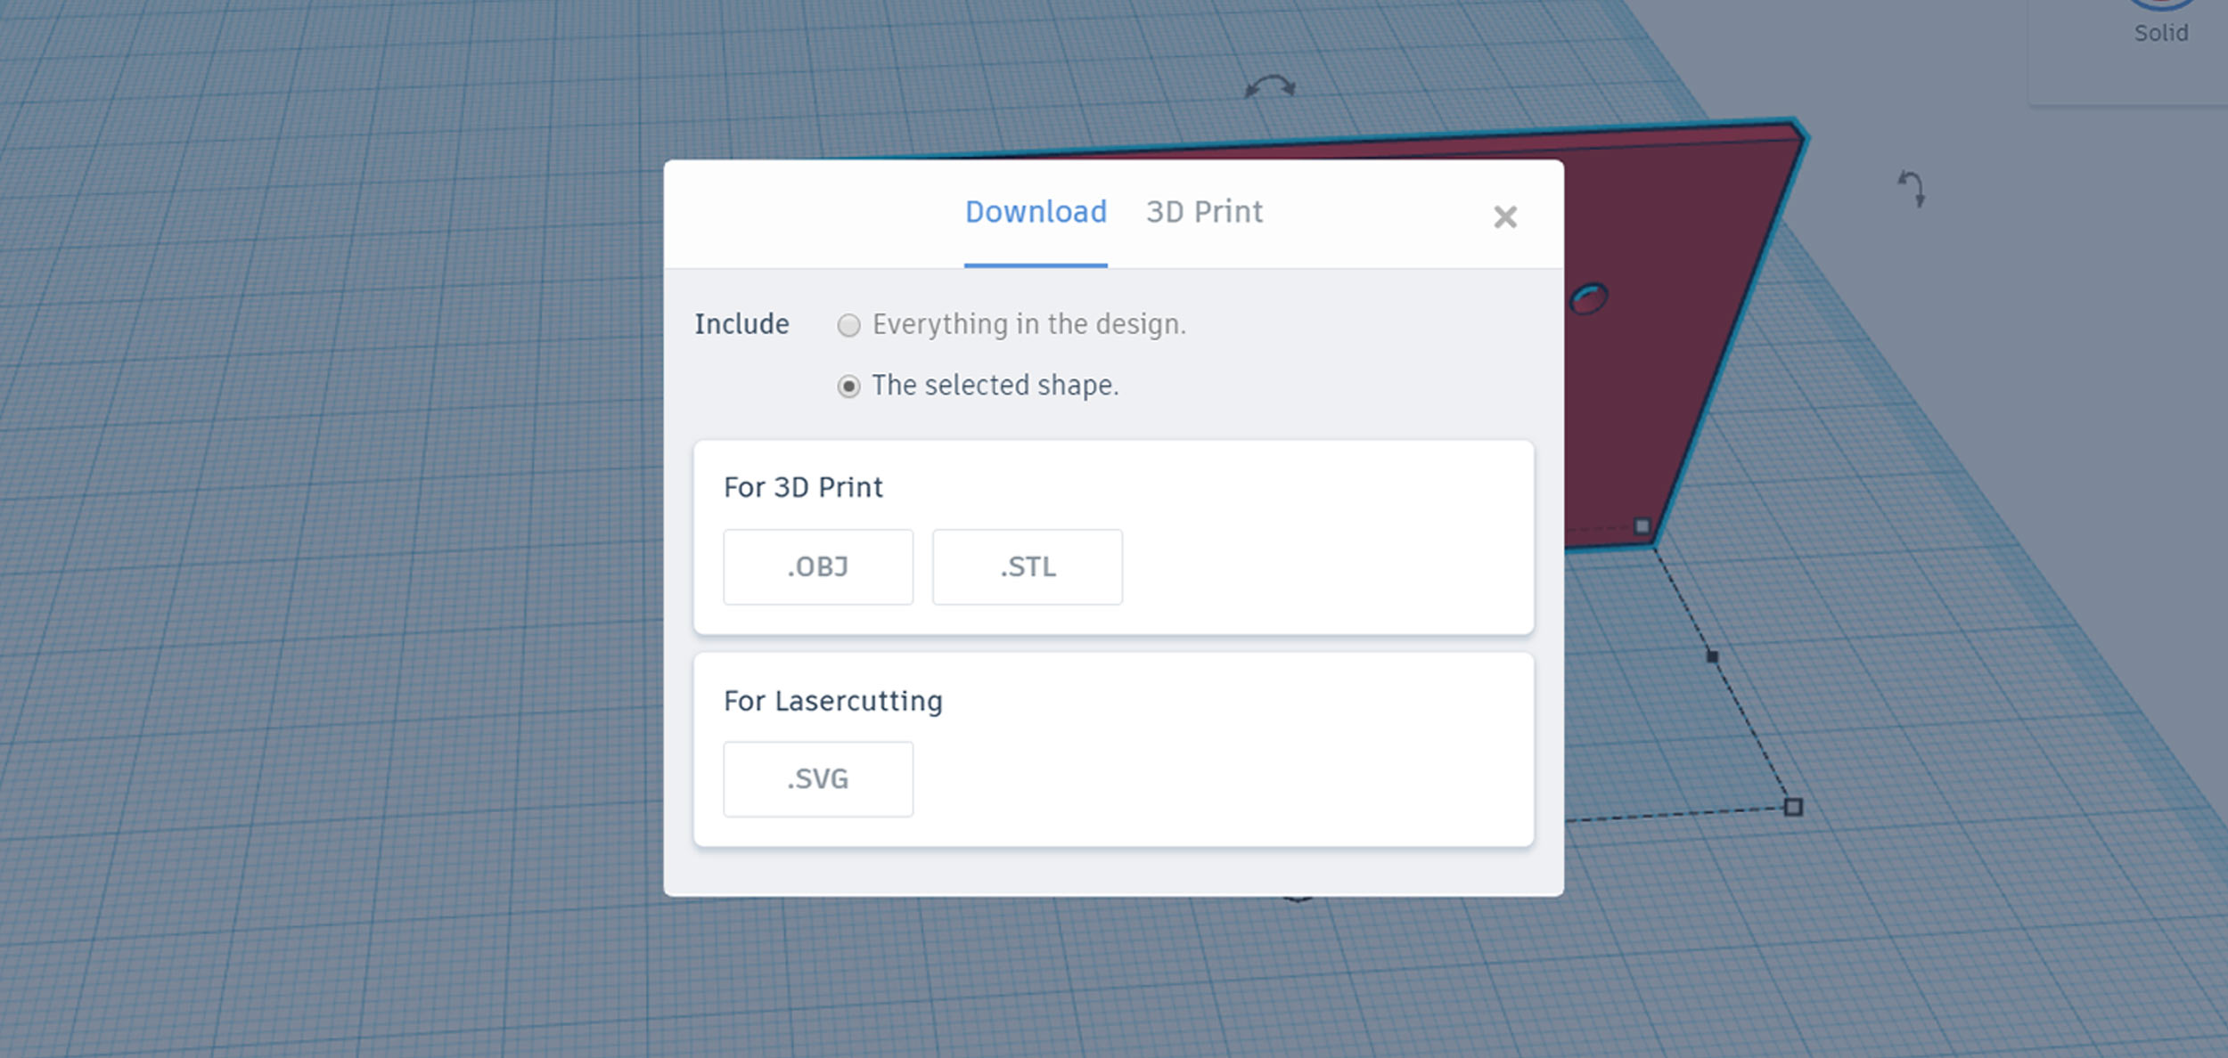Click gray corner handle on red shape

[x=1642, y=526]
